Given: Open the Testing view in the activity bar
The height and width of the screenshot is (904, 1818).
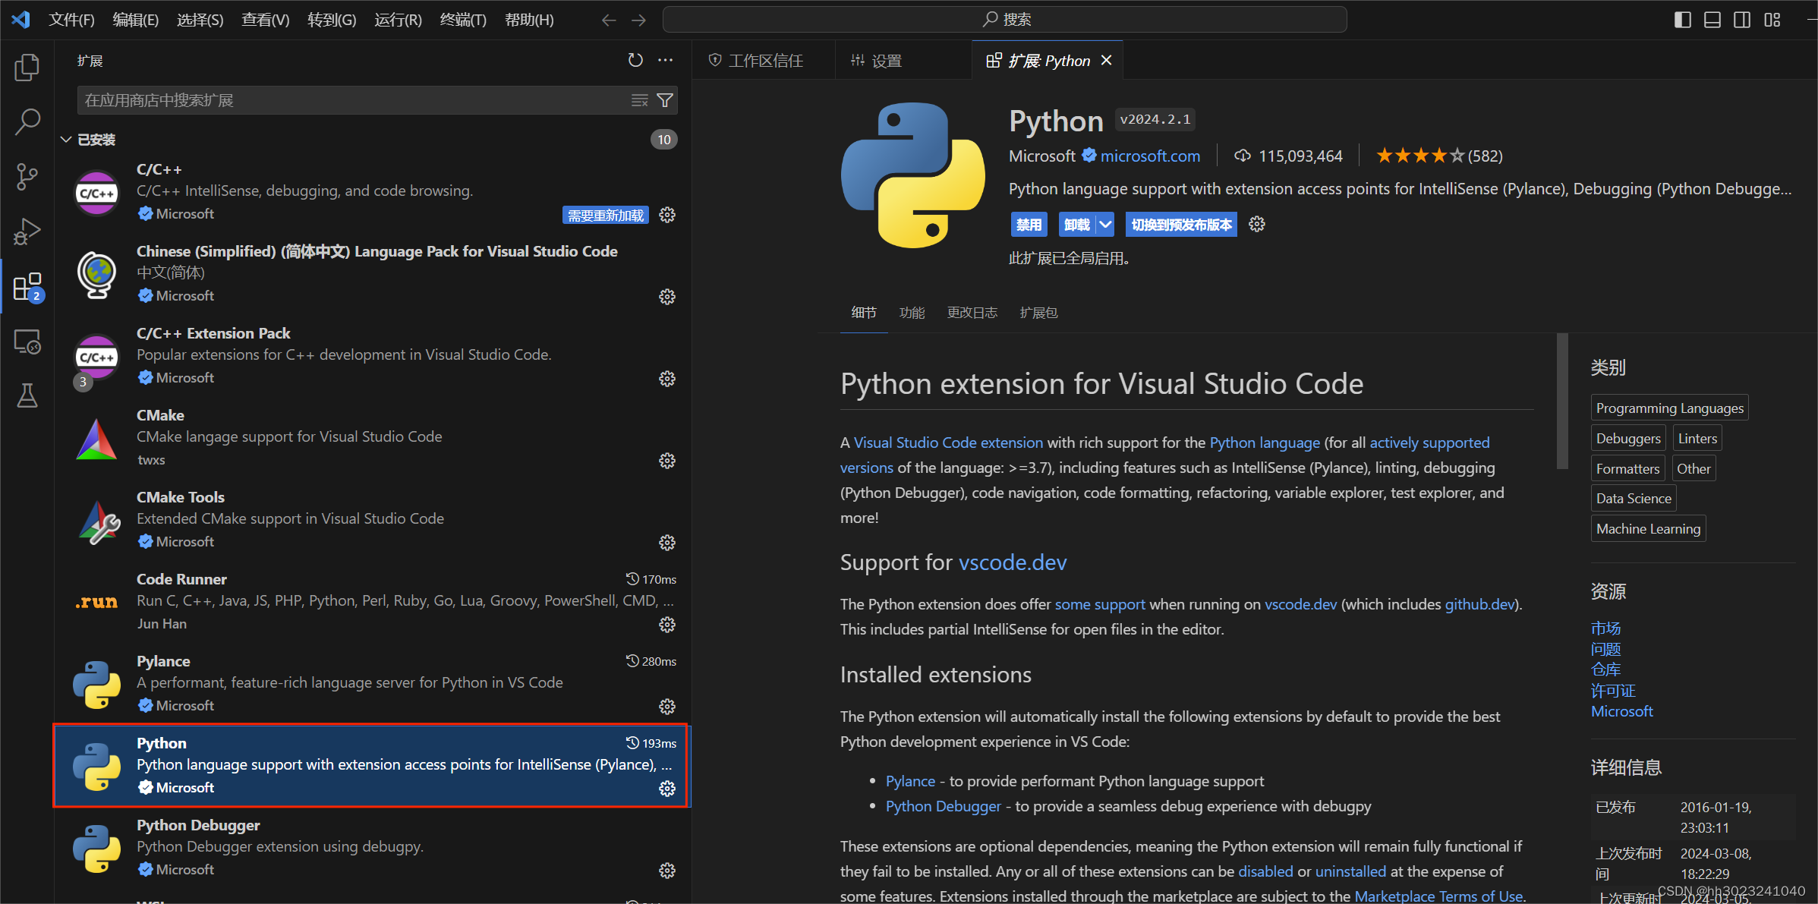Looking at the screenshot, I should click(x=27, y=395).
